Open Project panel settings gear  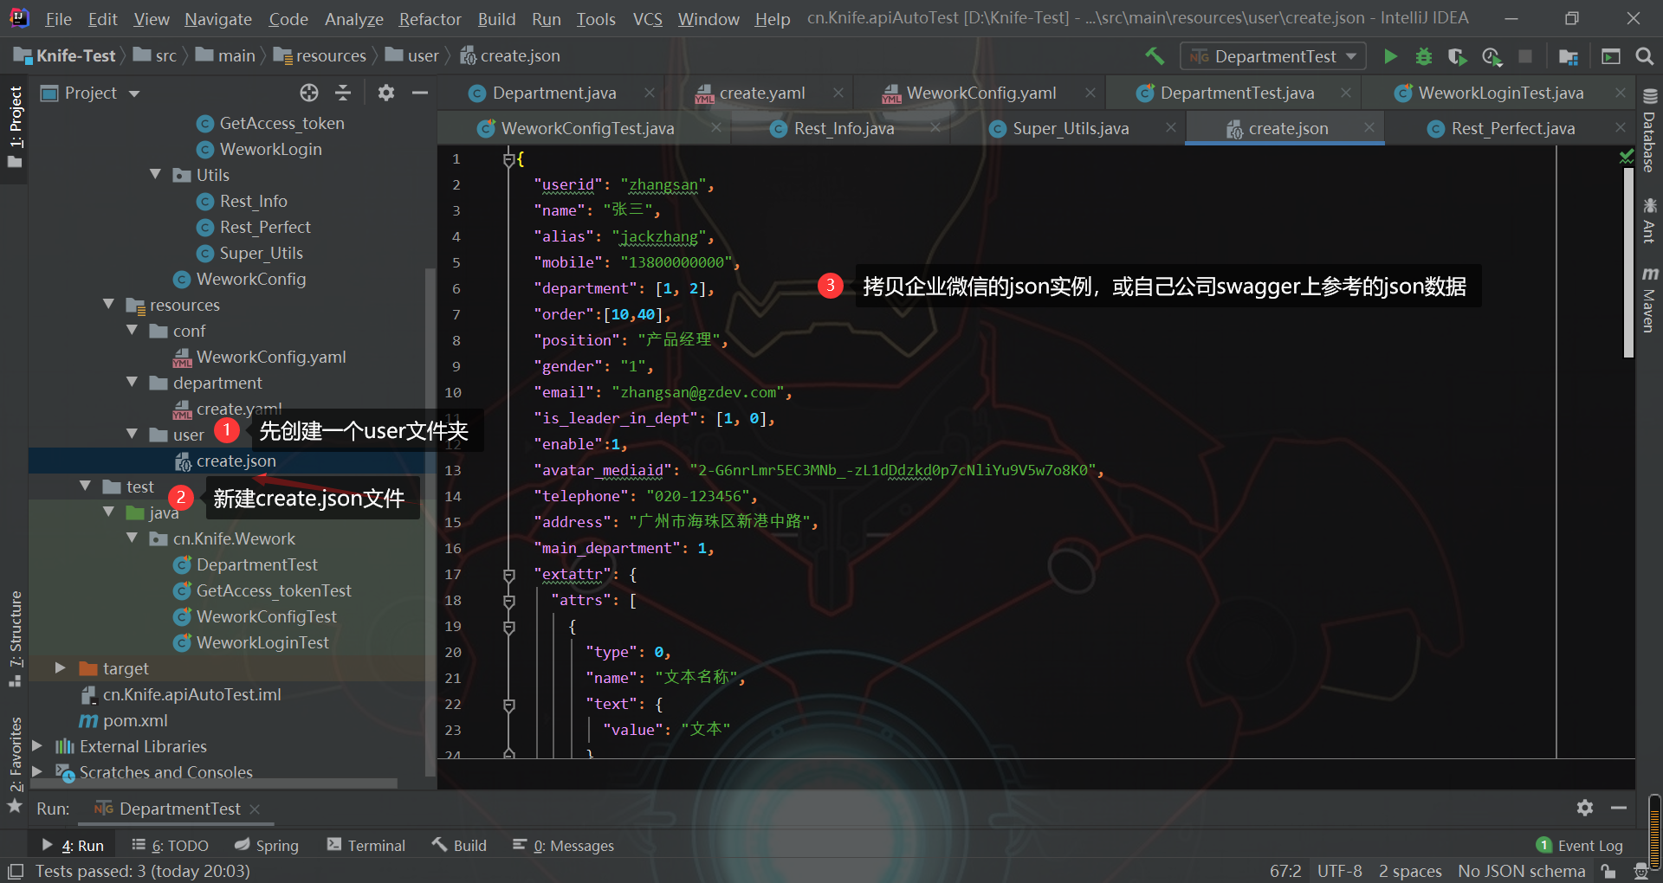pos(386,93)
